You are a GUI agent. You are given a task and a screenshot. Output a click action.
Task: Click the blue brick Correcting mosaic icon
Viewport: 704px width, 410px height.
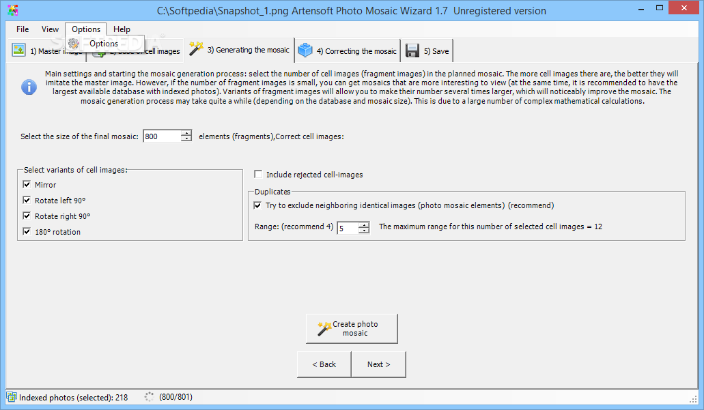pyautogui.click(x=305, y=50)
